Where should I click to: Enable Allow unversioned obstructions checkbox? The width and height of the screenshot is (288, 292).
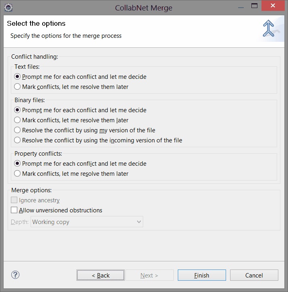click(x=14, y=210)
